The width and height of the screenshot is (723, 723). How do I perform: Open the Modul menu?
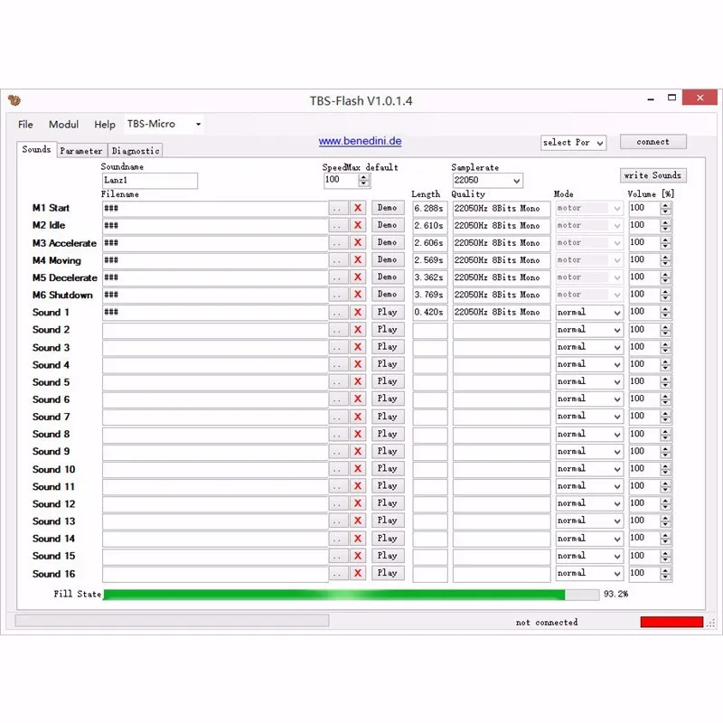point(63,125)
